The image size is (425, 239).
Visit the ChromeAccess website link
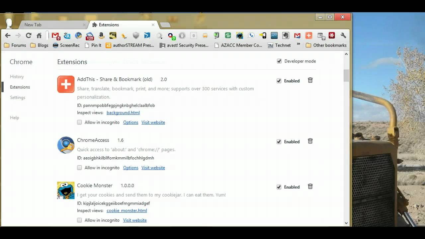(x=153, y=168)
